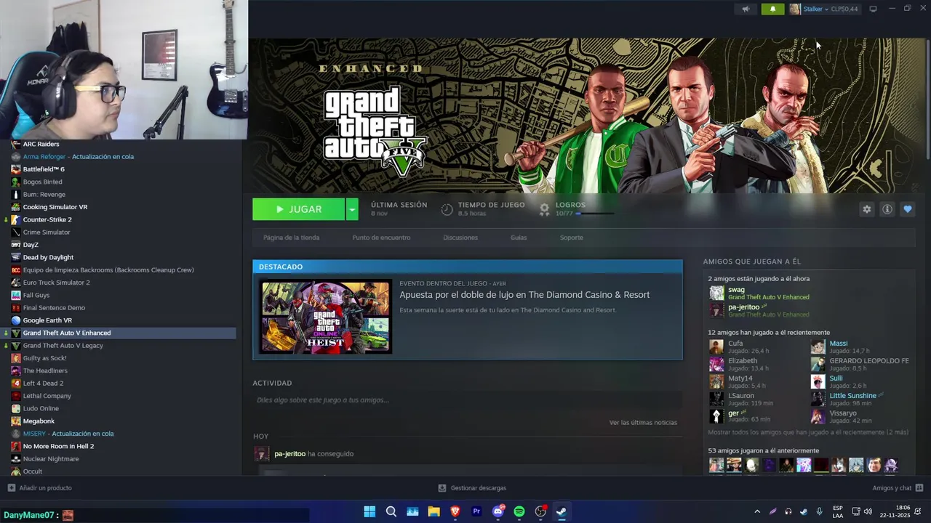The image size is (931, 523).
Task: Switch to Big Picture mode icon
Action: click(874, 9)
